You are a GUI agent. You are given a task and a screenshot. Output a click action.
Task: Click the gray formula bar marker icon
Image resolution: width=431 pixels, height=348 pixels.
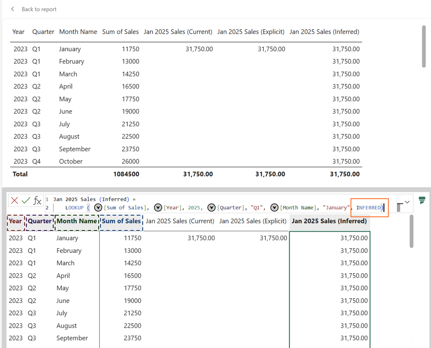click(x=400, y=207)
